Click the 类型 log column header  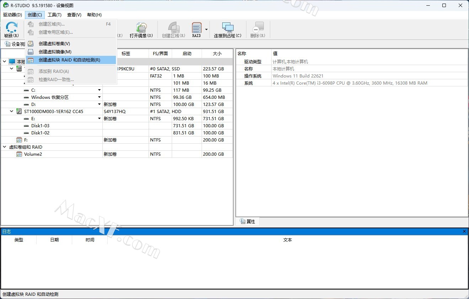tap(19, 240)
